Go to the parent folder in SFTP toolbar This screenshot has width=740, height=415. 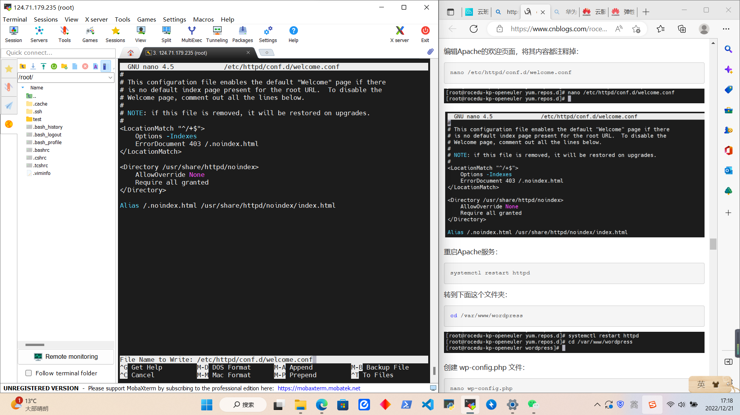(23, 66)
